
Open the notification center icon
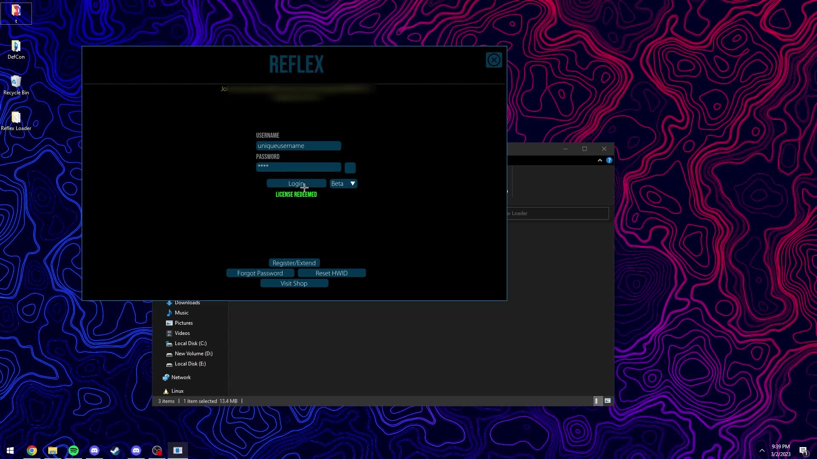click(x=803, y=450)
